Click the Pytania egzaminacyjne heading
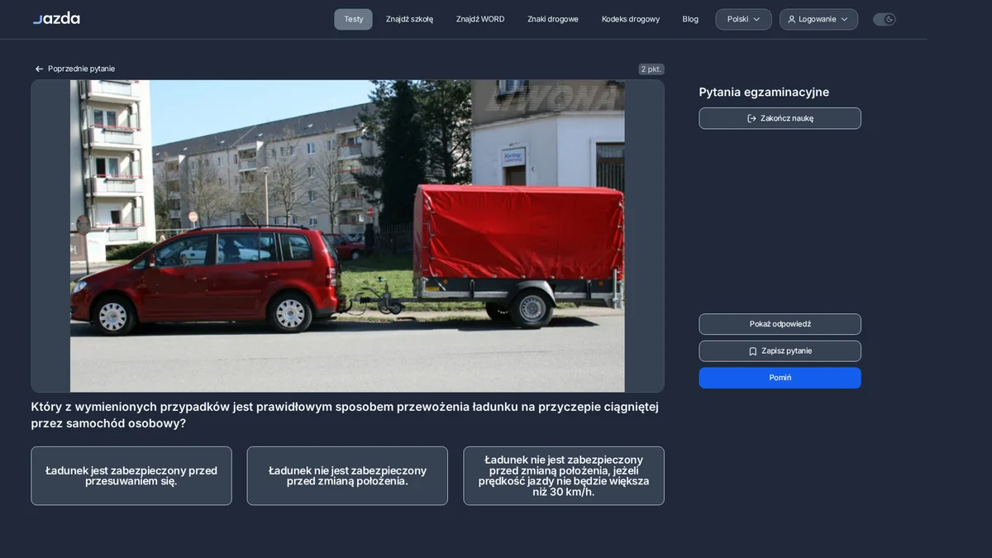This screenshot has width=992, height=558. click(x=764, y=93)
